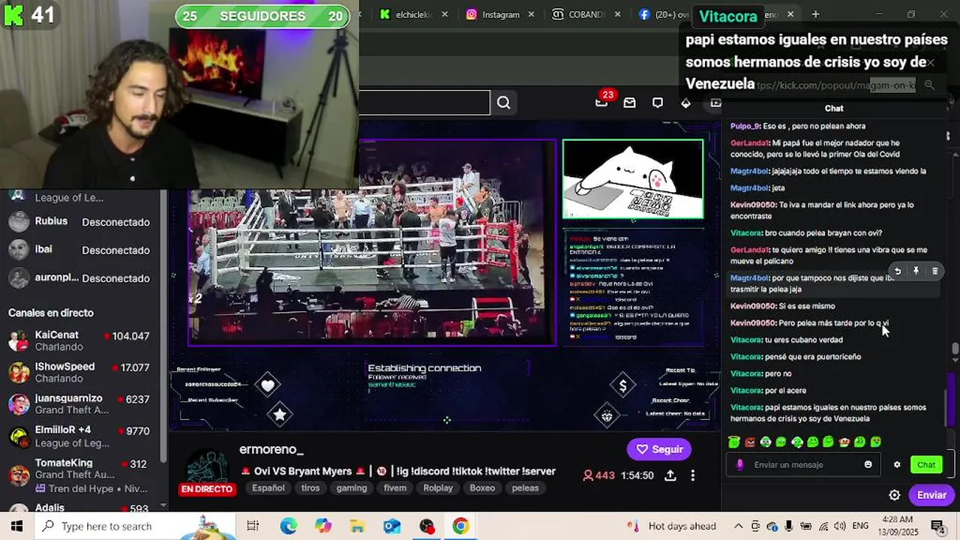Image resolution: width=960 pixels, height=540 pixels.
Task: Click the fivem tag
Action: click(x=394, y=488)
